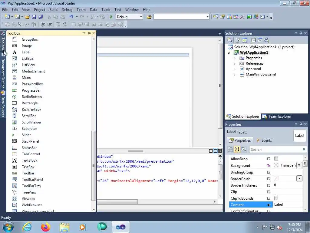
Task: Select the StackPanel tool icon in Toolbox
Action: 15,141
